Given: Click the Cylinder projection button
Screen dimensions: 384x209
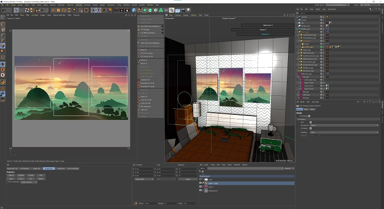Looking at the screenshot, I should coord(21,175).
